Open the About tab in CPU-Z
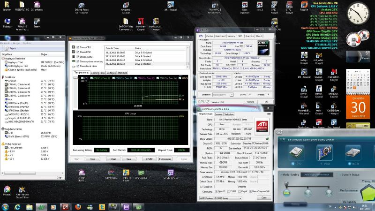The width and height of the screenshot is (375, 211). tap(259, 36)
